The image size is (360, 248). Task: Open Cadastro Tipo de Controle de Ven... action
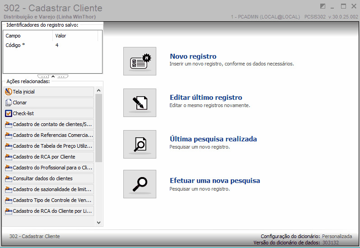pos(49,200)
